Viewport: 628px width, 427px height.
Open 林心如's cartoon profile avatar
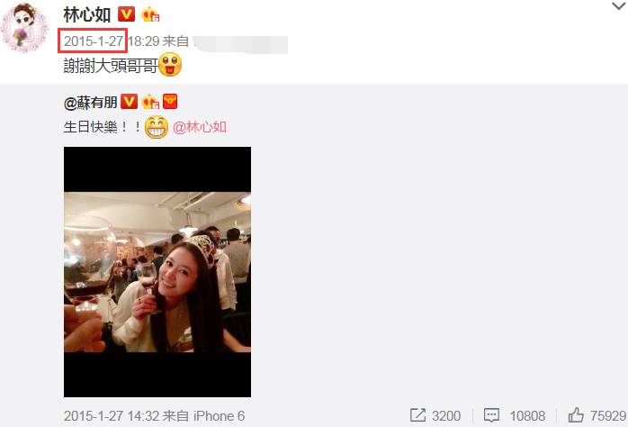click(24, 27)
